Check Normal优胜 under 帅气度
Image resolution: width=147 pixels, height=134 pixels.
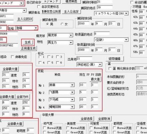click(x=44, y=128)
